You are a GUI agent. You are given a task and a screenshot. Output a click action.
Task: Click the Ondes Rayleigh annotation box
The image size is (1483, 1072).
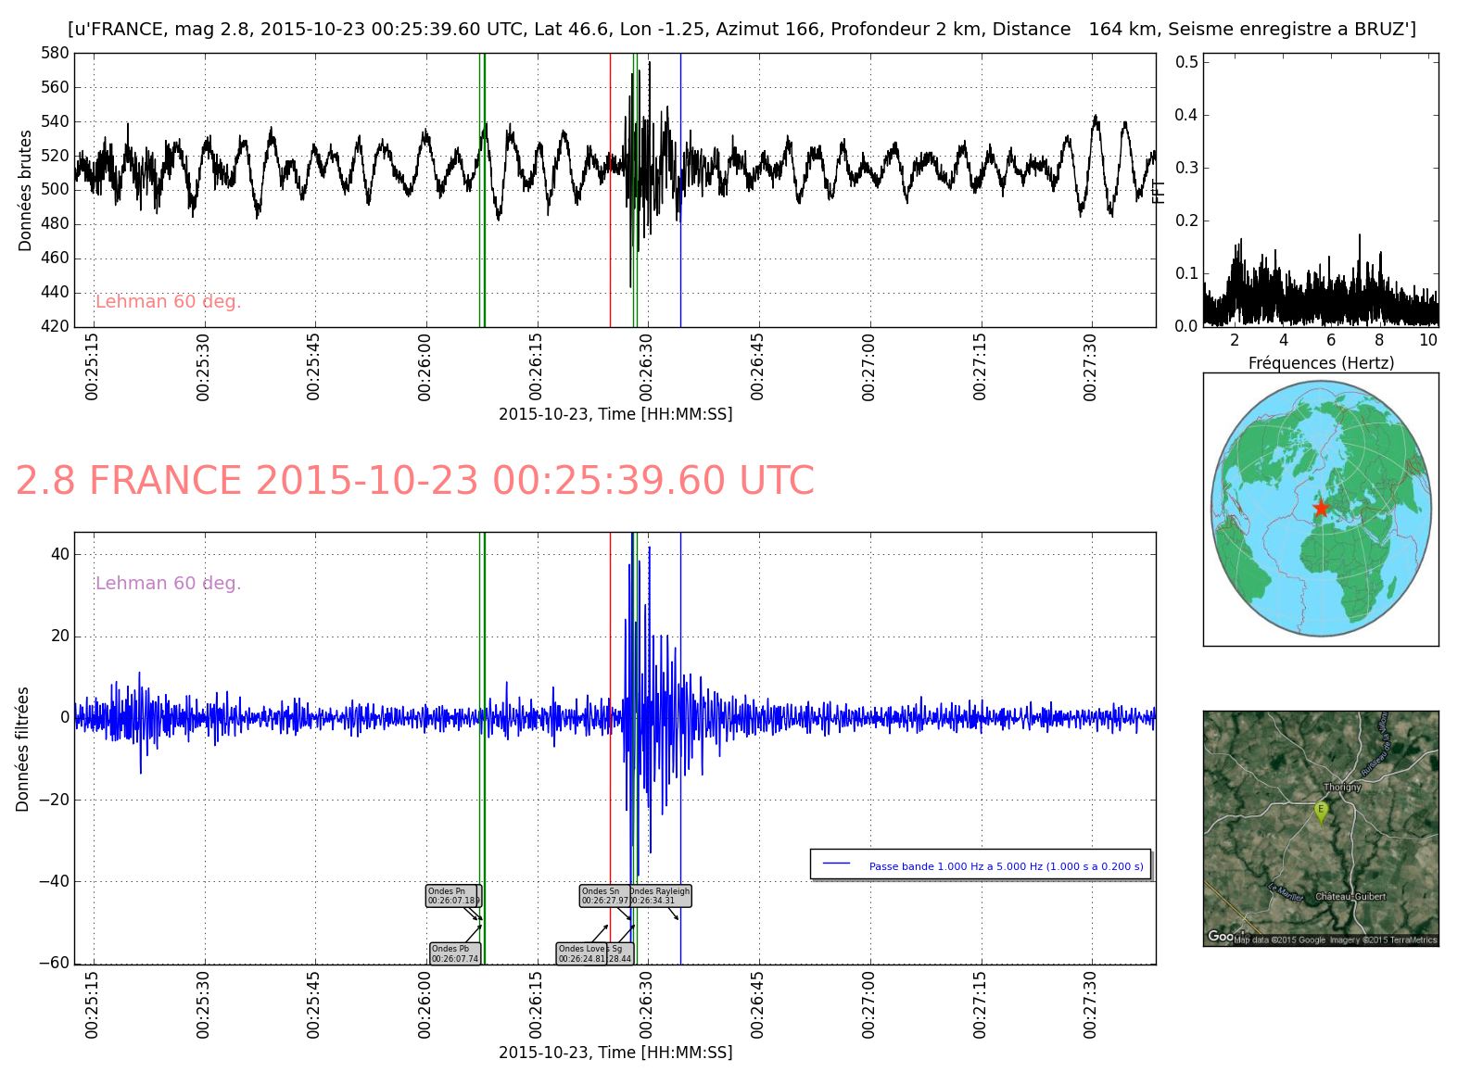pos(661,896)
